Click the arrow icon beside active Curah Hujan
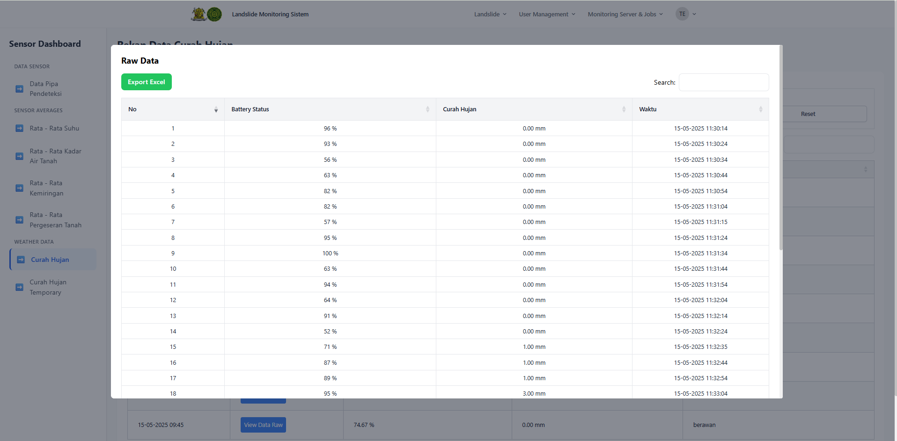The height and width of the screenshot is (441, 897). click(x=21, y=260)
